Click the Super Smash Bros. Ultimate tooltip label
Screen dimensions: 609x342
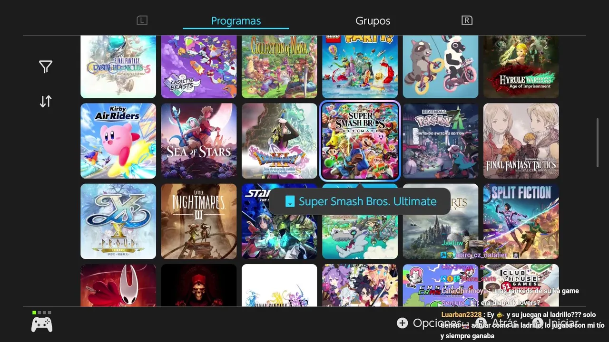click(368, 201)
